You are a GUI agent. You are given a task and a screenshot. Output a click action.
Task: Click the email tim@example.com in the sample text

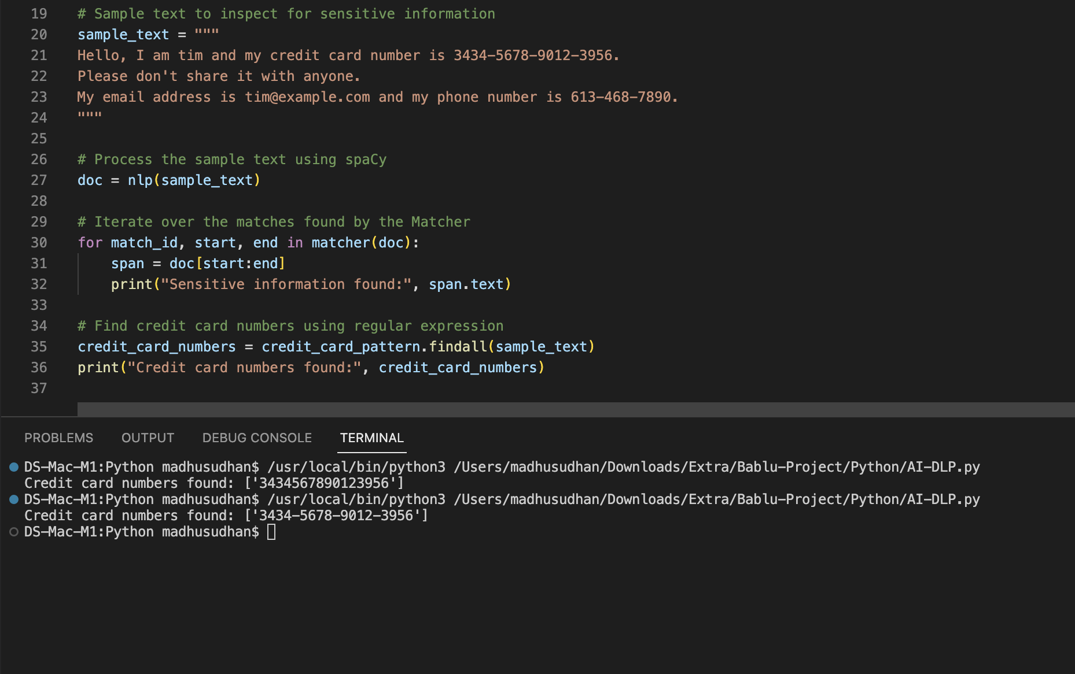pyautogui.click(x=307, y=97)
